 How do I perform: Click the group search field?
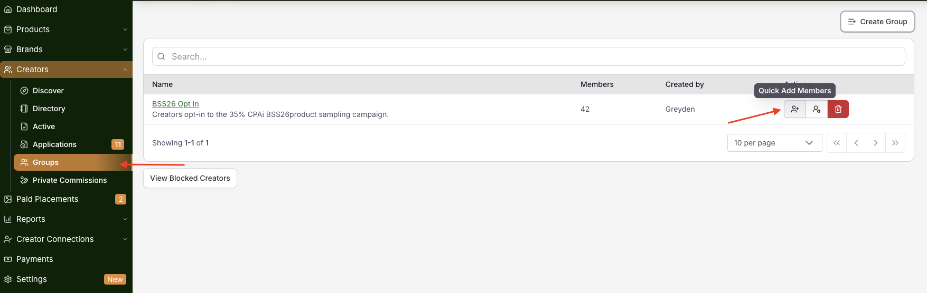(x=528, y=56)
